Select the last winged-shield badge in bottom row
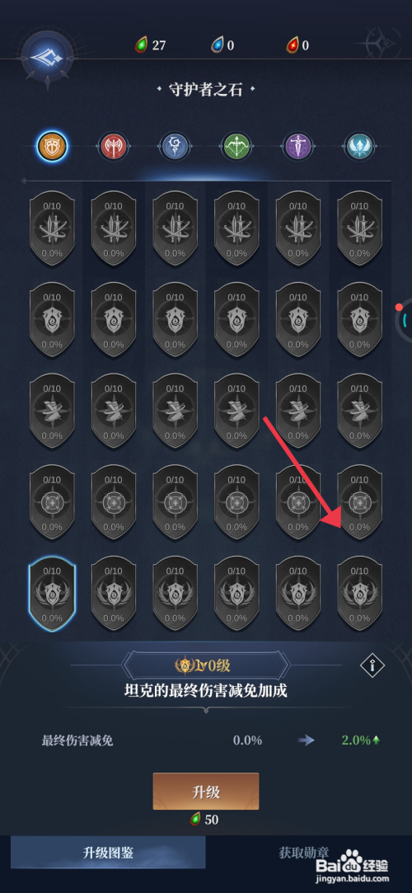 point(359,594)
